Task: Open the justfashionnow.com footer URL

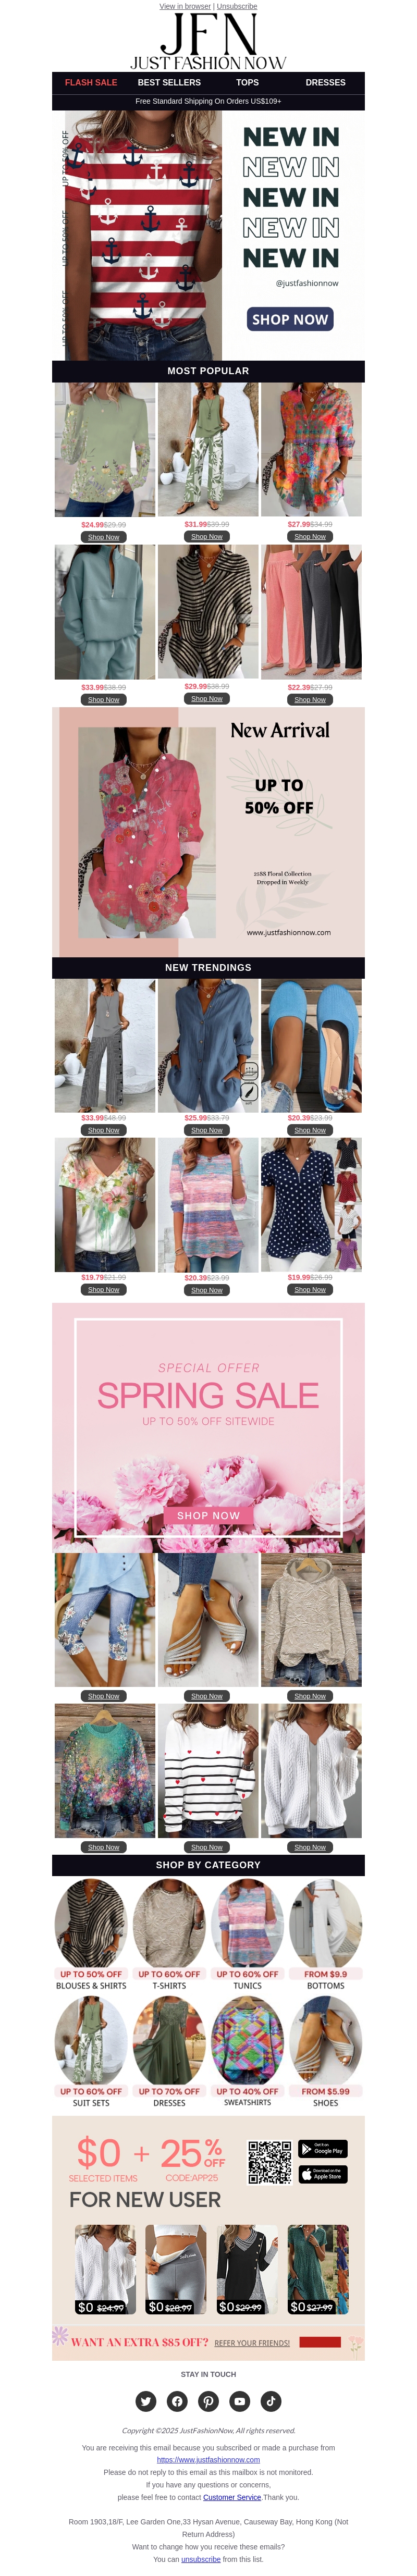Action: pos(208,2460)
